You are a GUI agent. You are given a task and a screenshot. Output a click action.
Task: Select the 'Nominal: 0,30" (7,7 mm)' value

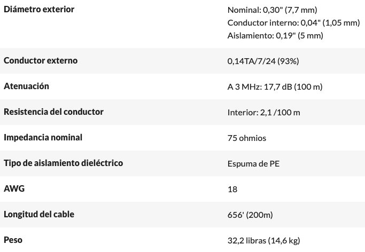[x=271, y=10]
